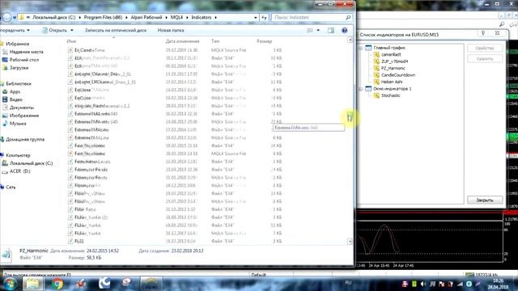Select ZUP_v76mod4 in the indicator list

click(394, 61)
